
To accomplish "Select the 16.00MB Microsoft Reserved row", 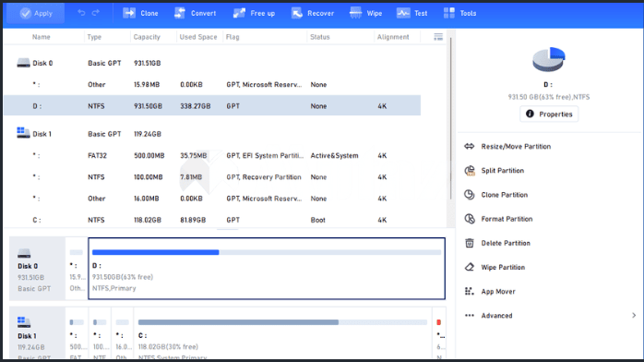I will click(x=212, y=199).
